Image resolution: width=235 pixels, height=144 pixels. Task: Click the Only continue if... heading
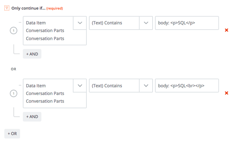pyautogui.click(x=28, y=8)
